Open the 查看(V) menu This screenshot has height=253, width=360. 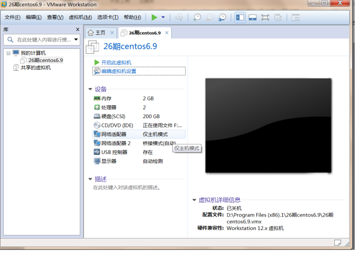click(x=55, y=17)
